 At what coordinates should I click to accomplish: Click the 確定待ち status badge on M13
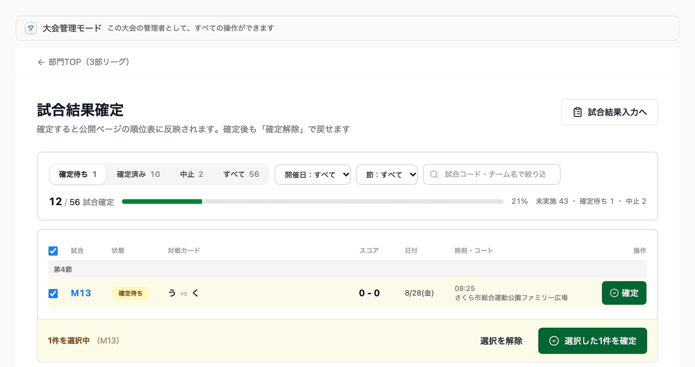[x=131, y=293]
